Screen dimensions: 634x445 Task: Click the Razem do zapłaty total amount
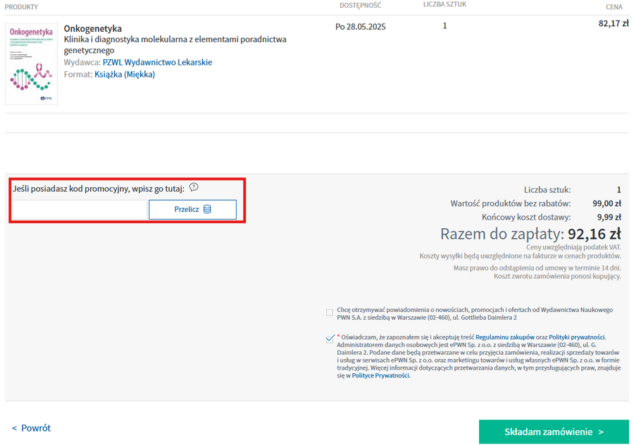tap(594, 234)
